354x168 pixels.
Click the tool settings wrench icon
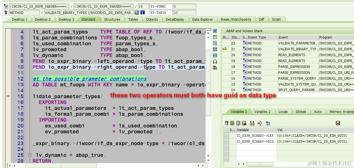click(215, 68)
